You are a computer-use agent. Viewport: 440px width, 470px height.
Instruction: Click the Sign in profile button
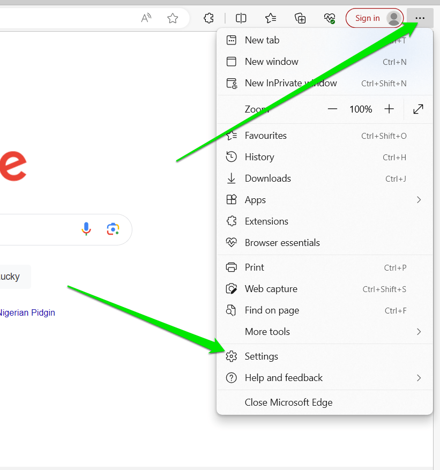pos(375,18)
